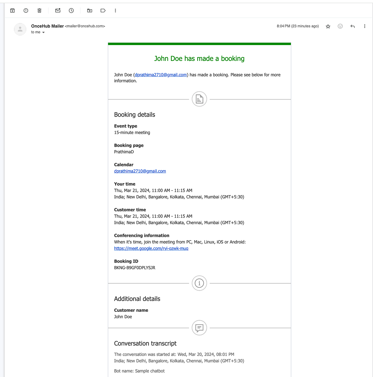Click the timestamp 8:04 PM

[298, 26]
